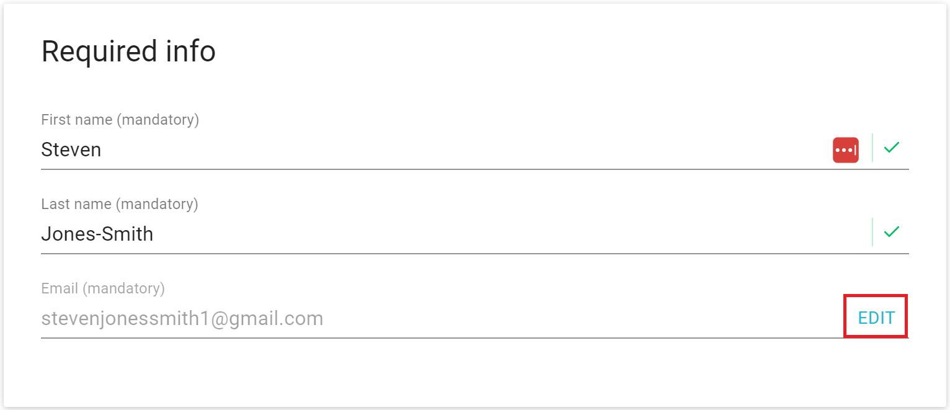This screenshot has width=950, height=410.
Task: Edit the email address via EDIT link
Action: click(x=876, y=318)
